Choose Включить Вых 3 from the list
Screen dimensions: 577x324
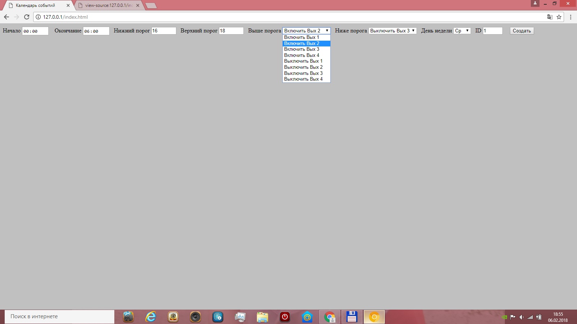pyautogui.click(x=307, y=49)
